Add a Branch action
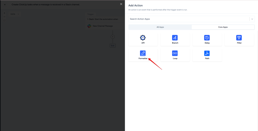 click(x=175, y=40)
